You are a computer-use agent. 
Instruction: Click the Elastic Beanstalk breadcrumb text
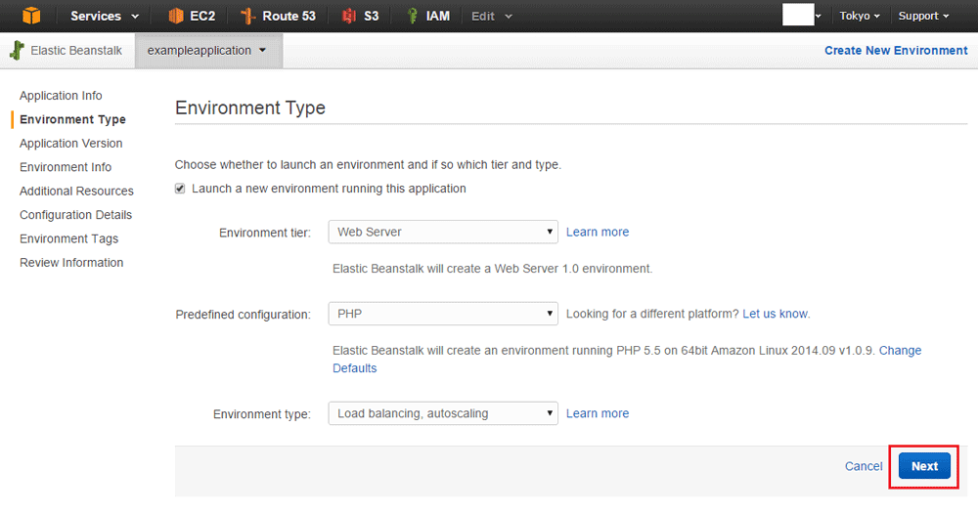pyautogui.click(x=76, y=51)
